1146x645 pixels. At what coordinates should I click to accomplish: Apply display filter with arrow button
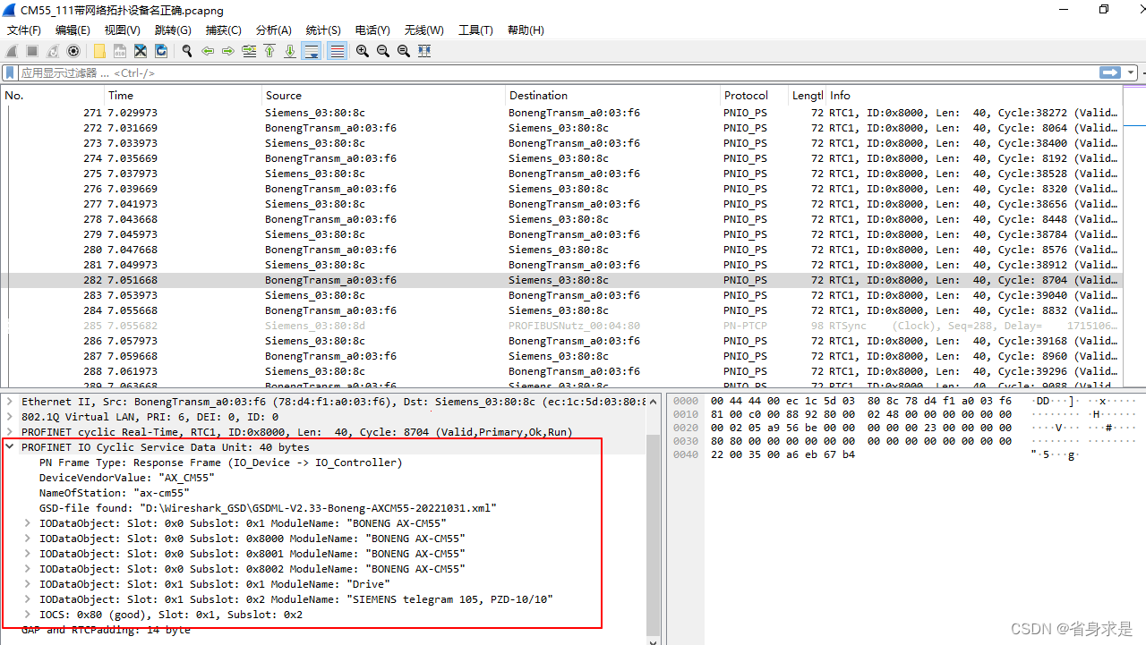click(1110, 72)
